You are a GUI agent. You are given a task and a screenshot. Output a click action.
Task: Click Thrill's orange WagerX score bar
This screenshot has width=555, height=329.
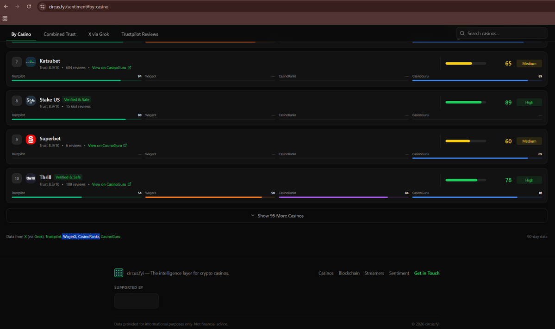click(x=210, y=197)
